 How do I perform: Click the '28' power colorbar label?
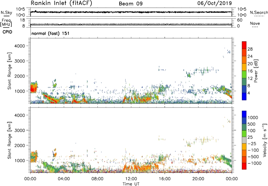pos(250,49)
